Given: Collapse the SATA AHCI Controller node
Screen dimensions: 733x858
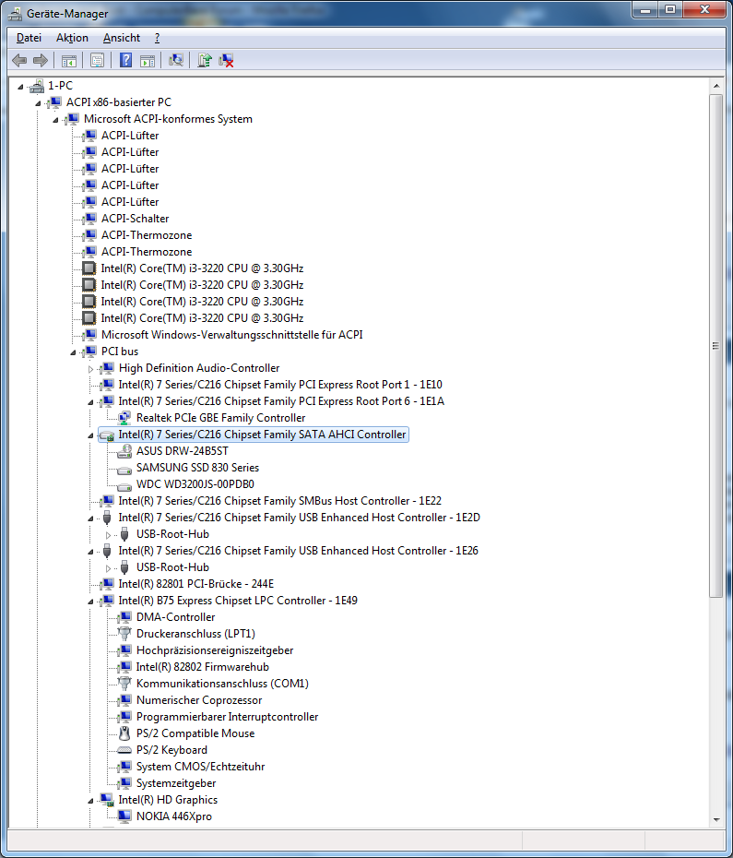Looking at the screenshot, I should 90,435.
